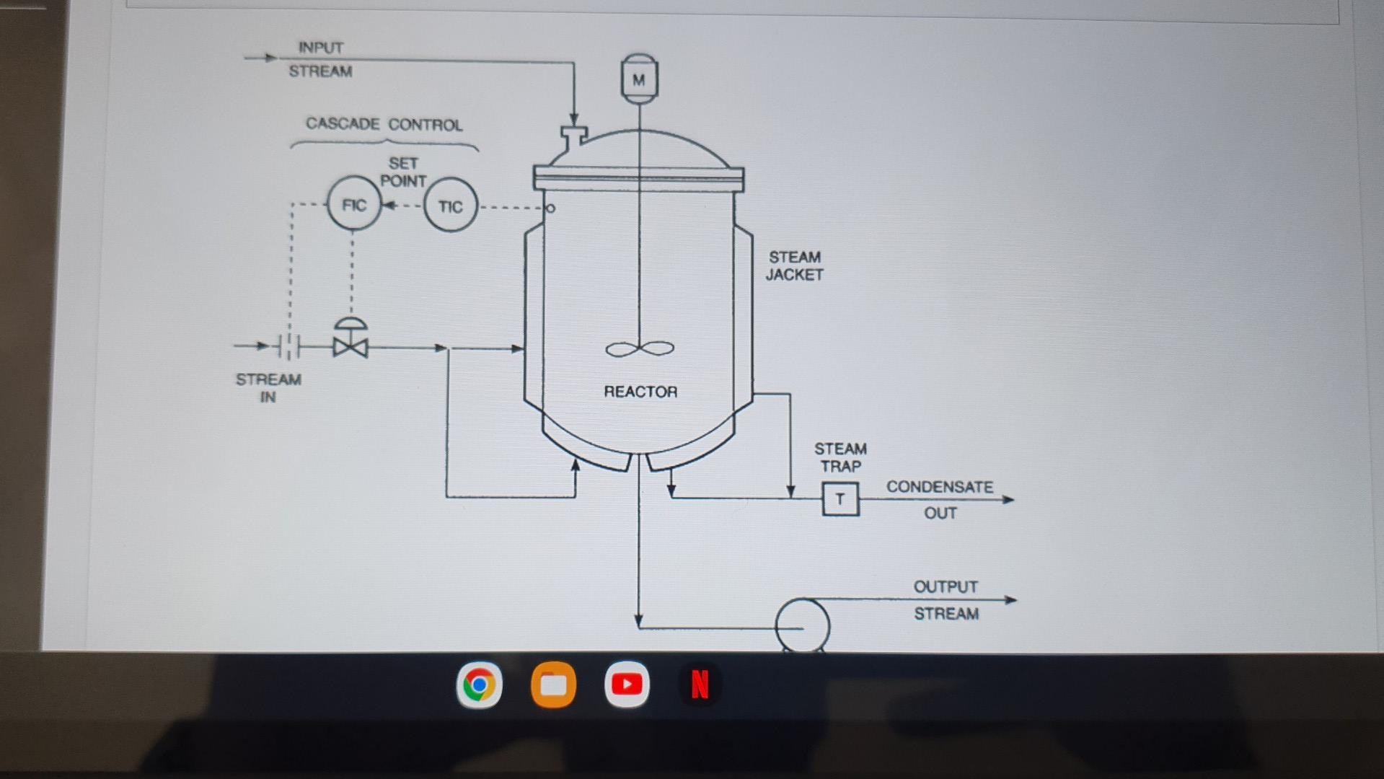Open the Files app icon
The width and height of the screenshot is (1384, 779).
(552, 685)
